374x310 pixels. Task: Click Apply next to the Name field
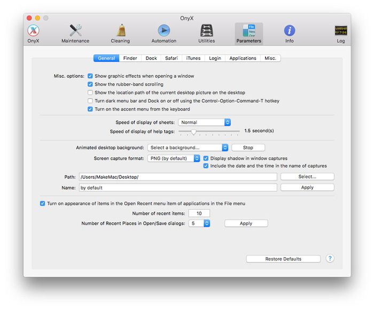coord(307,187)
